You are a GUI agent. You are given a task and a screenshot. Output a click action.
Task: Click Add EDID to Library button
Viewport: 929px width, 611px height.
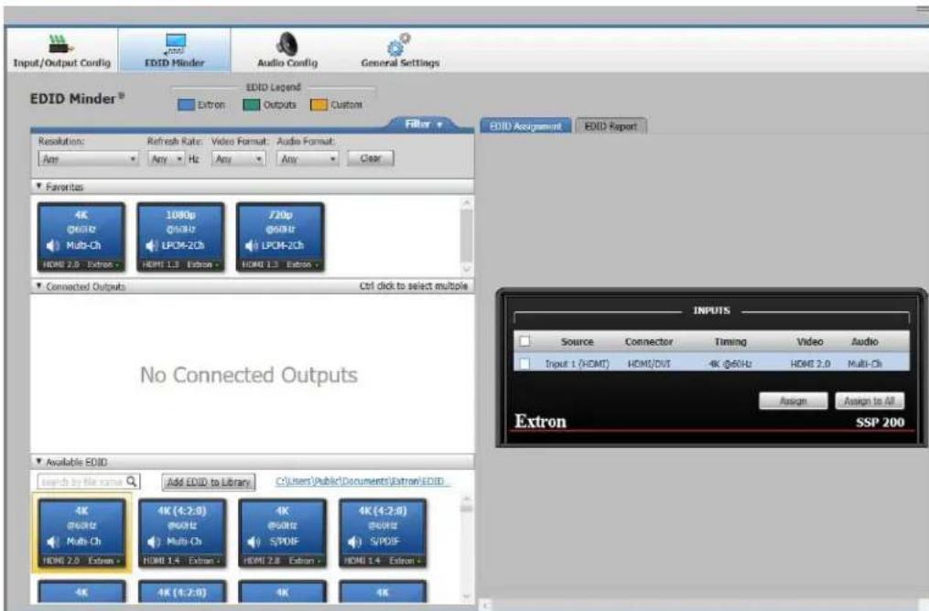(x=209, y=482)
